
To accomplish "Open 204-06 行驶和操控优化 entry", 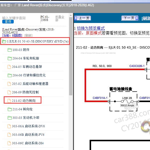I will pos(29,75).
